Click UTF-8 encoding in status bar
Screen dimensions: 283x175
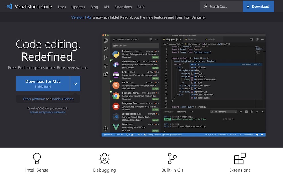tap(233, 134)
